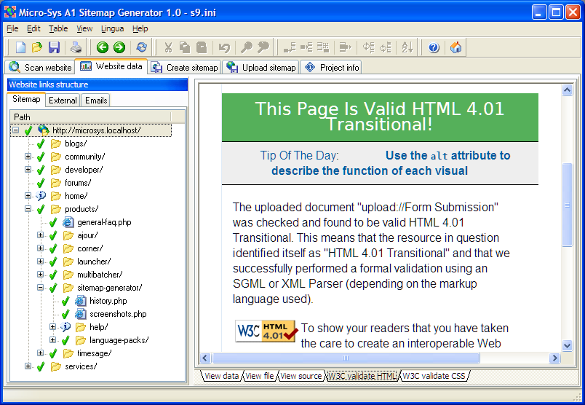The height and width of the screenshot is (405, 585).
Task: Click the first tree row layout icon
Action: coord(290,47)
